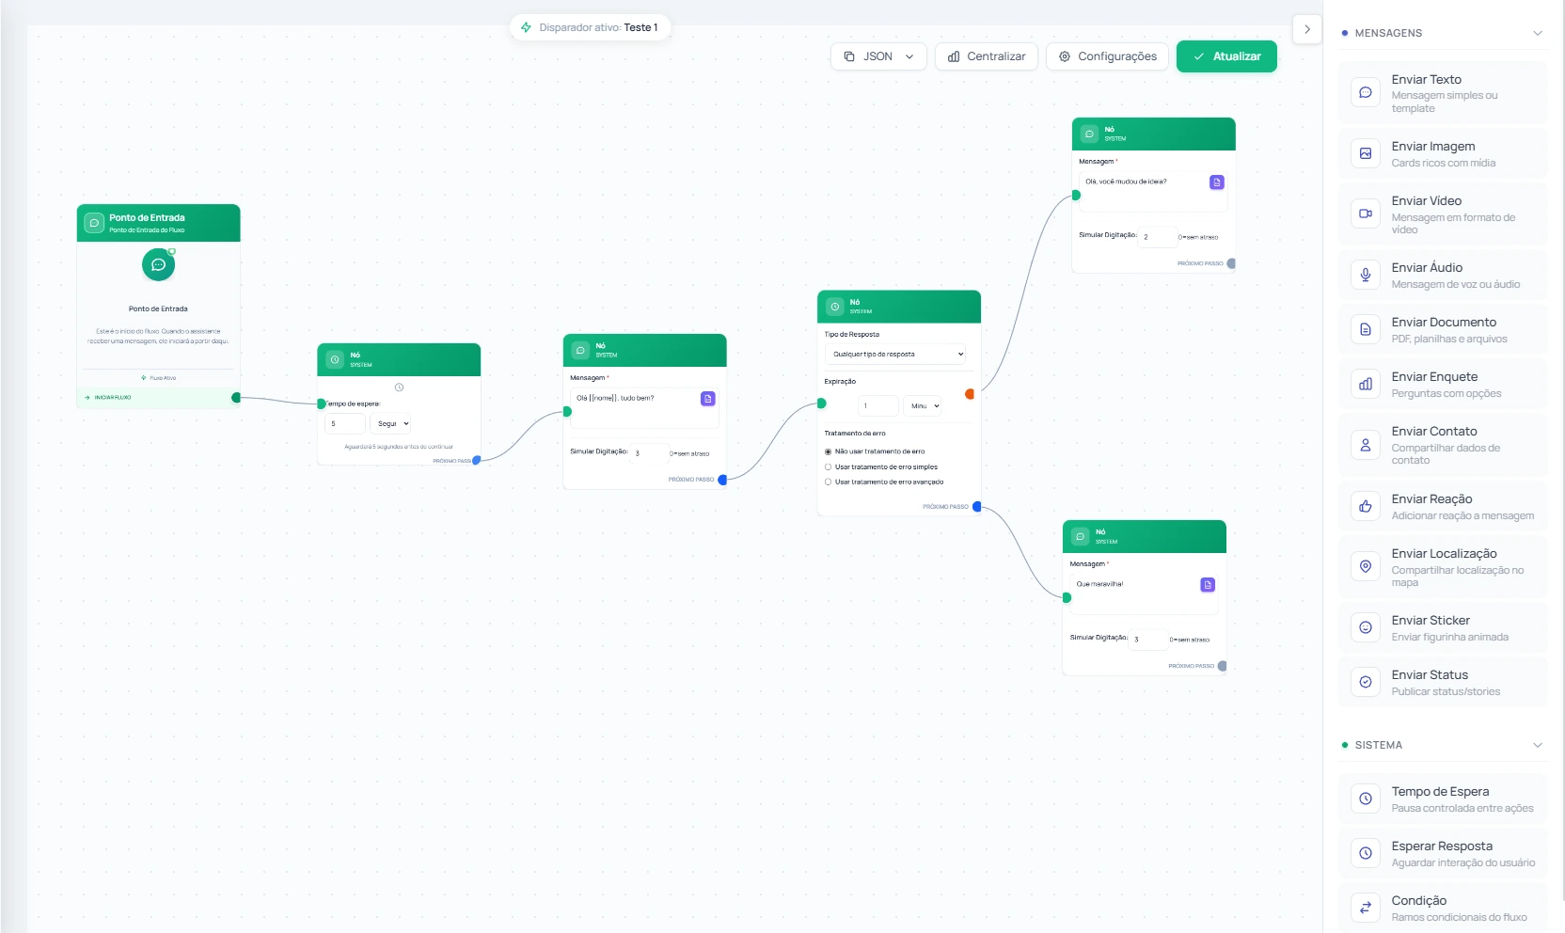1565x933 pixels.
Task: Select the Enviar Enquete chart icon
Action: (x=1365, y=384)
